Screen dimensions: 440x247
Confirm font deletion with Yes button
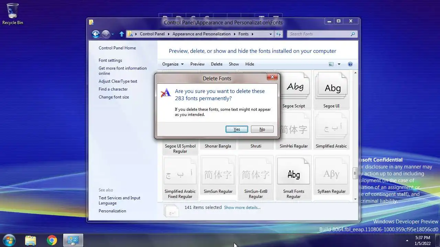(x=236, y=129)
